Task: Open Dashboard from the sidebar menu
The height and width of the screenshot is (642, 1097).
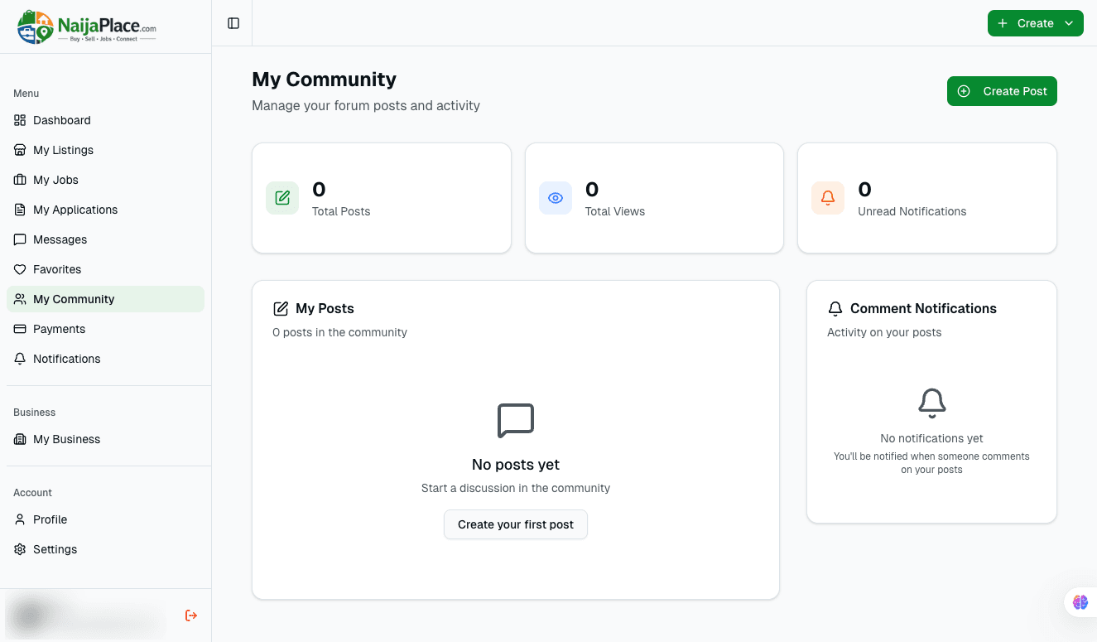Action: point(62,120)
